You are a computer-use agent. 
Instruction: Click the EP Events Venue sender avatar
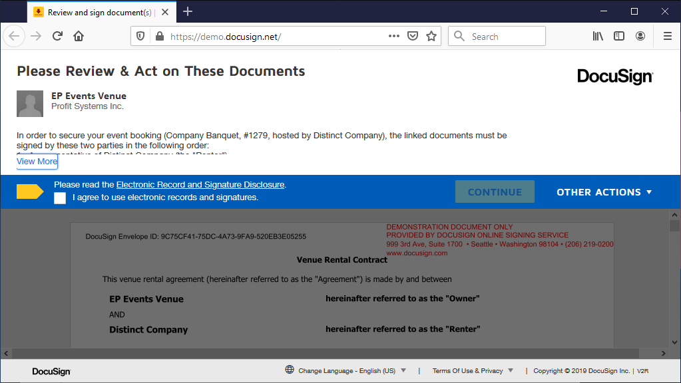tap(30, 104)
